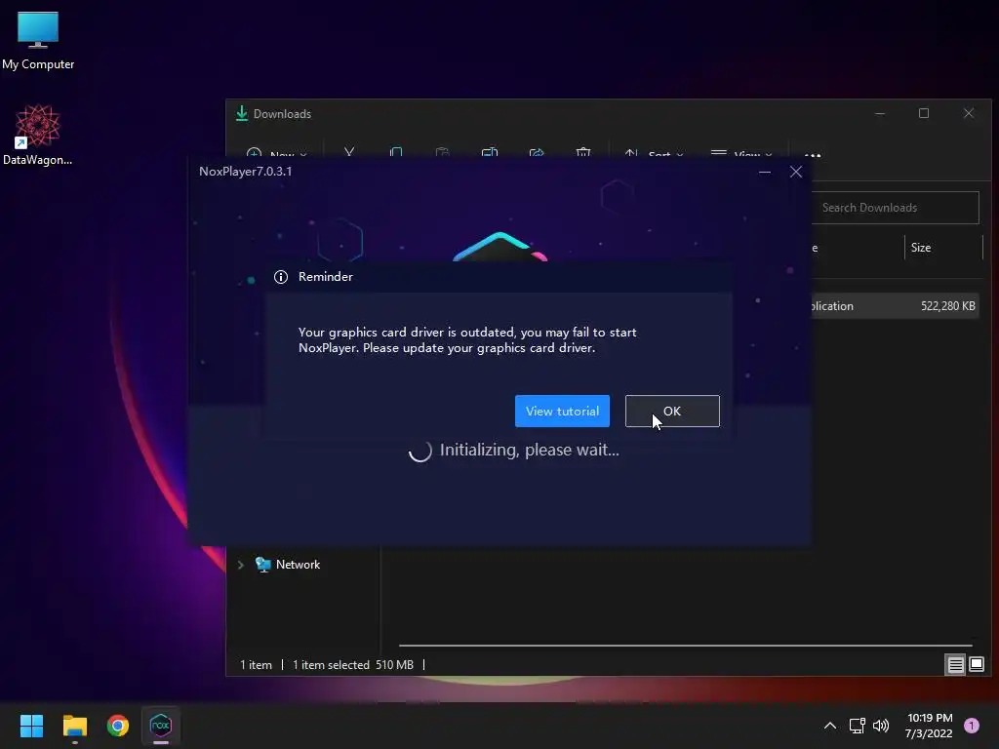This screenshot has height=749, width=999.
Task: Show hidden system tray icons
Action: click(x=829, y=726)
